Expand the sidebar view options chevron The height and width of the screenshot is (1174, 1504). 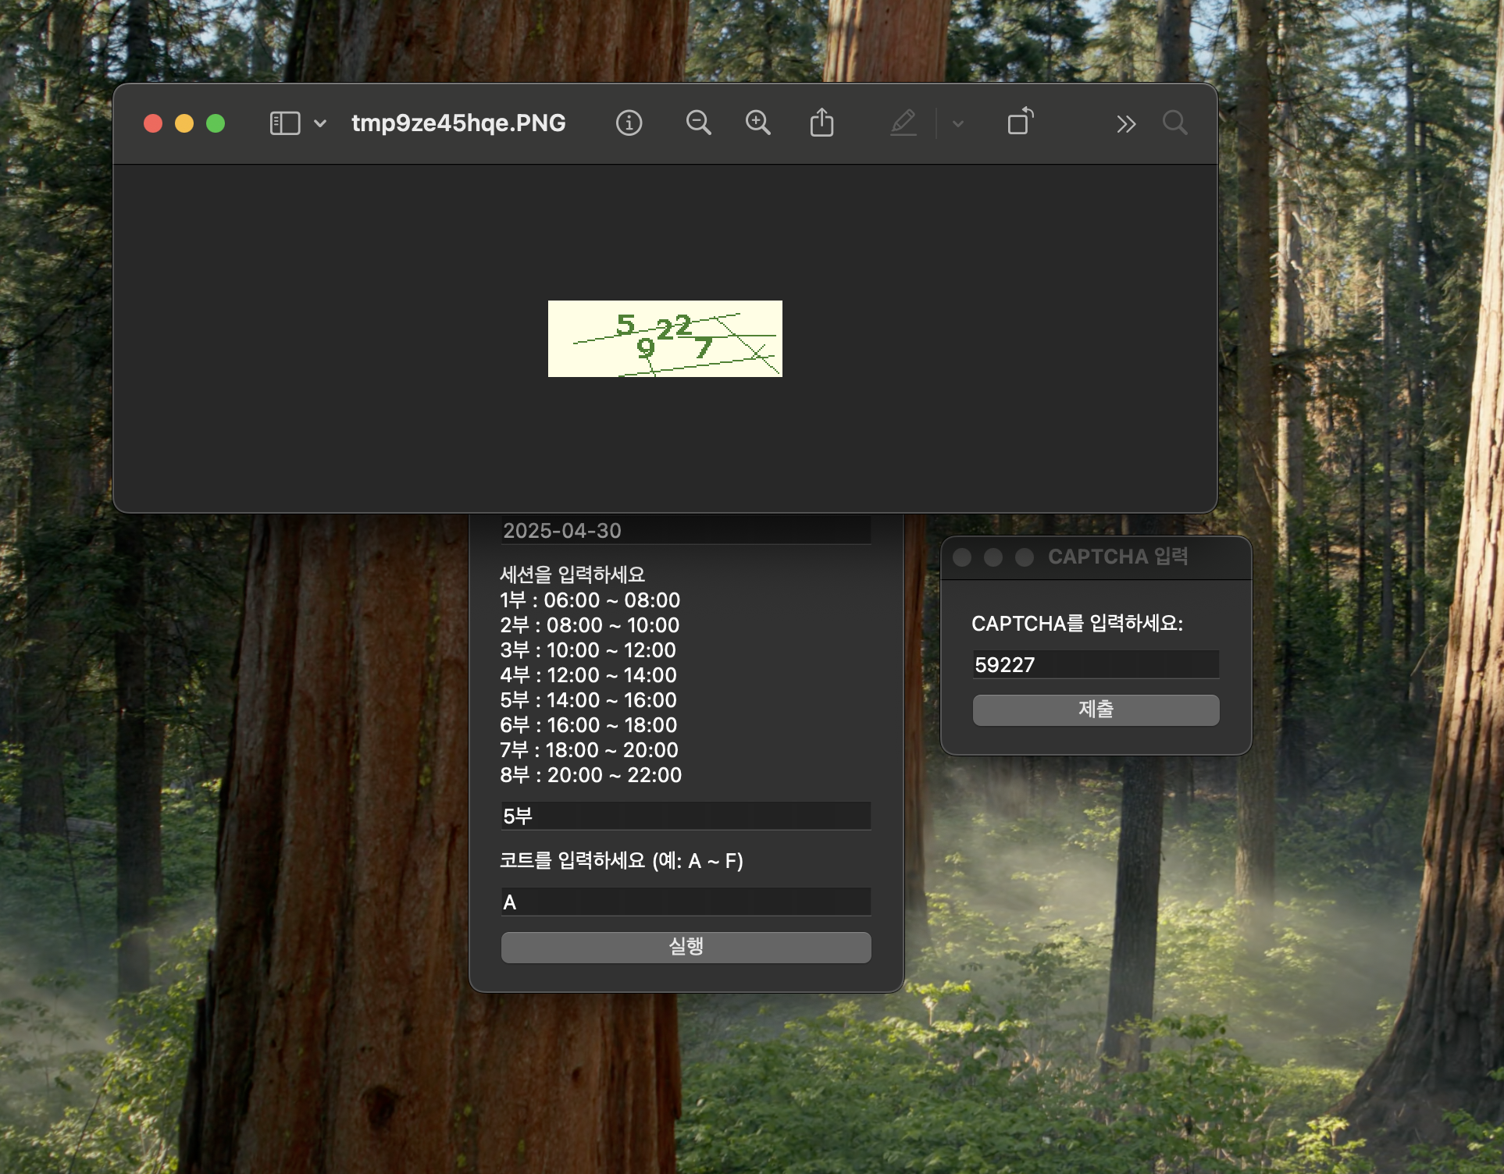pos(320,123)
